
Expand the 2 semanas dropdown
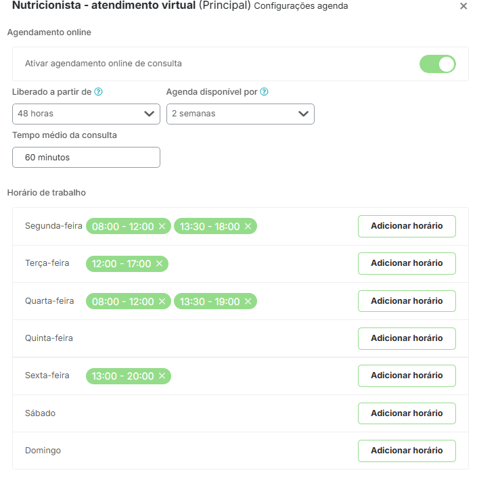(x=240, y=114)
